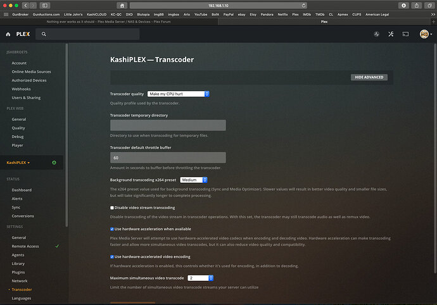The image size is (437, 305).
Task: Open Quality settings in sidebar
Action: coord(18,128)
